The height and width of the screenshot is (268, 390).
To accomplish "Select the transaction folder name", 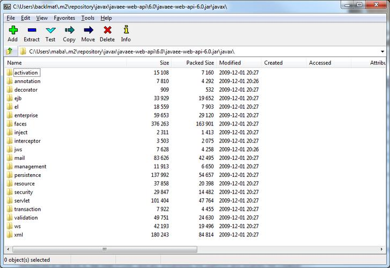I will (x=27, y=209).
